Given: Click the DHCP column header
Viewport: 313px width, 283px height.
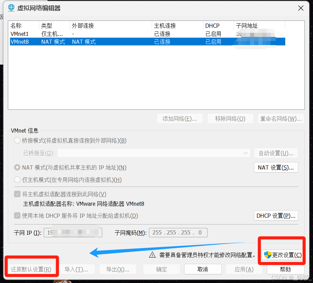Looking at the screenshot, I should click(218, 26).
